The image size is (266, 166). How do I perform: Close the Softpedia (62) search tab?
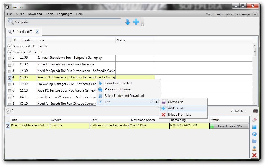coord(37,32)
